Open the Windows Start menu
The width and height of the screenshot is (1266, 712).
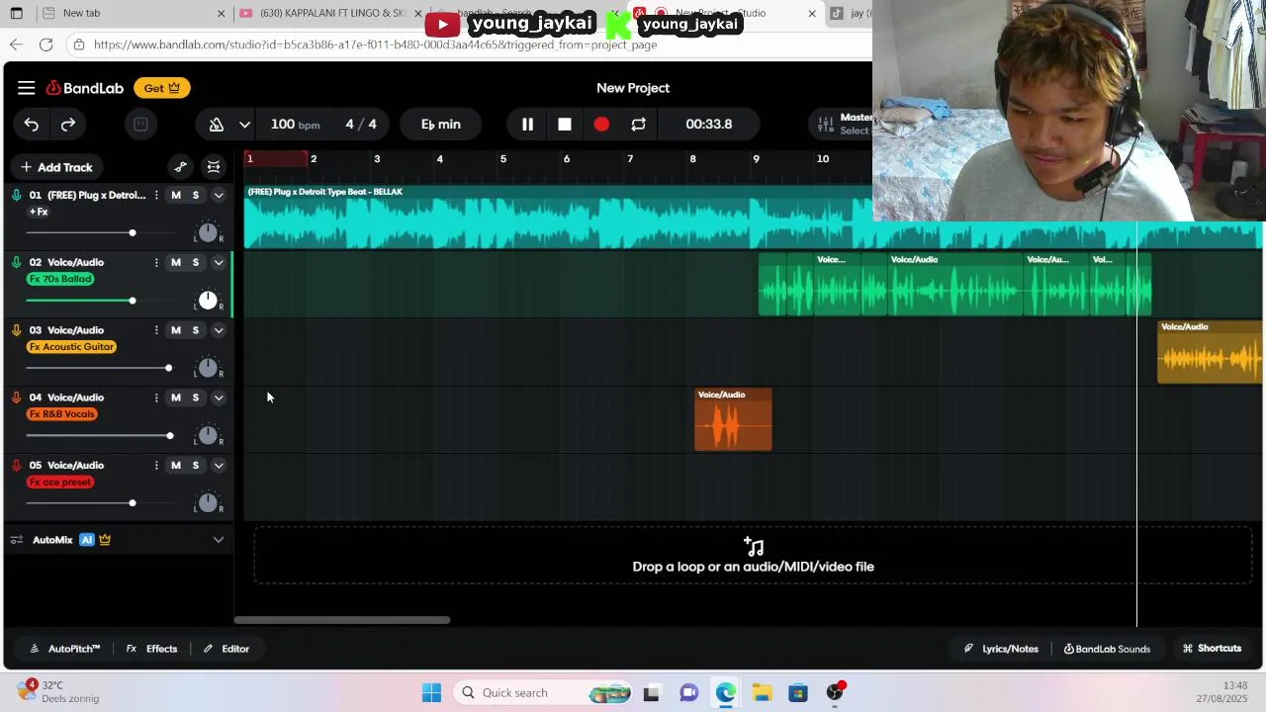click(x=431, y=693)
